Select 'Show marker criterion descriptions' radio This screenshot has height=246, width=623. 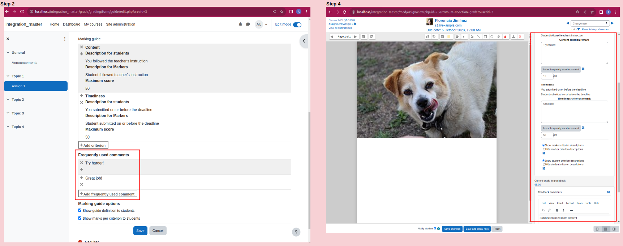tap(543, 145)
